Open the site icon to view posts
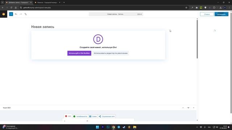This screenshot has width=232, height=130. [4, 14]
